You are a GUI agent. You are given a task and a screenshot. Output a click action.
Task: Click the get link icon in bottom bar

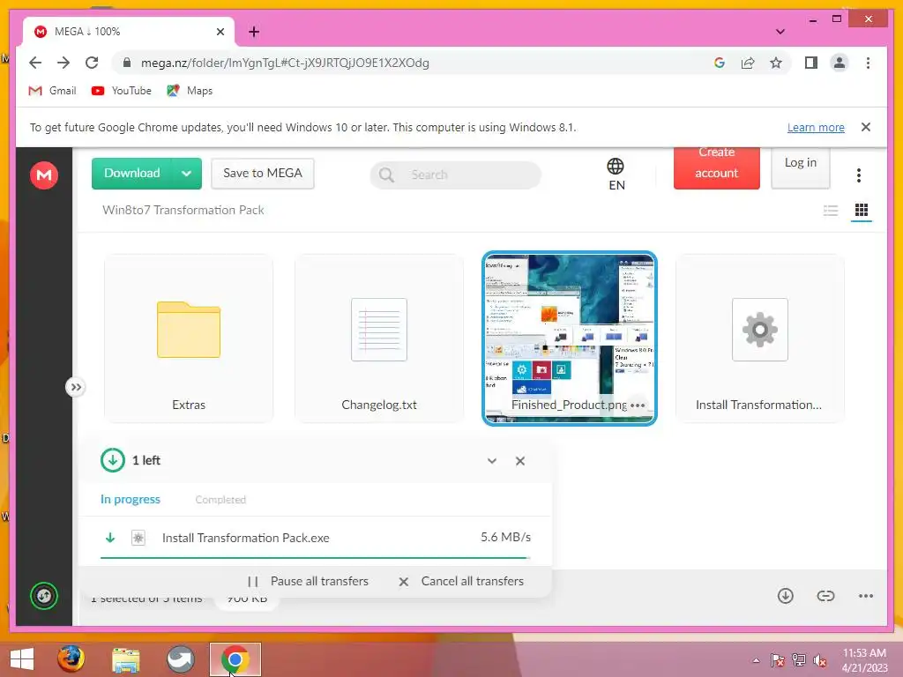pos(825,596)
